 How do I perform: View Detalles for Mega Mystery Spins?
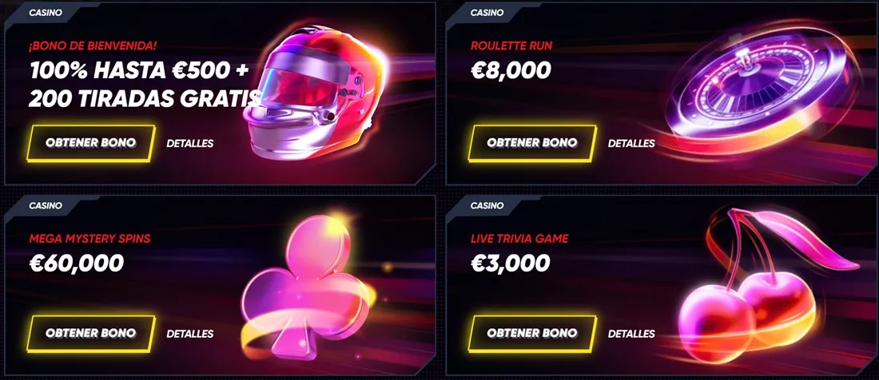tap(190, 334)
